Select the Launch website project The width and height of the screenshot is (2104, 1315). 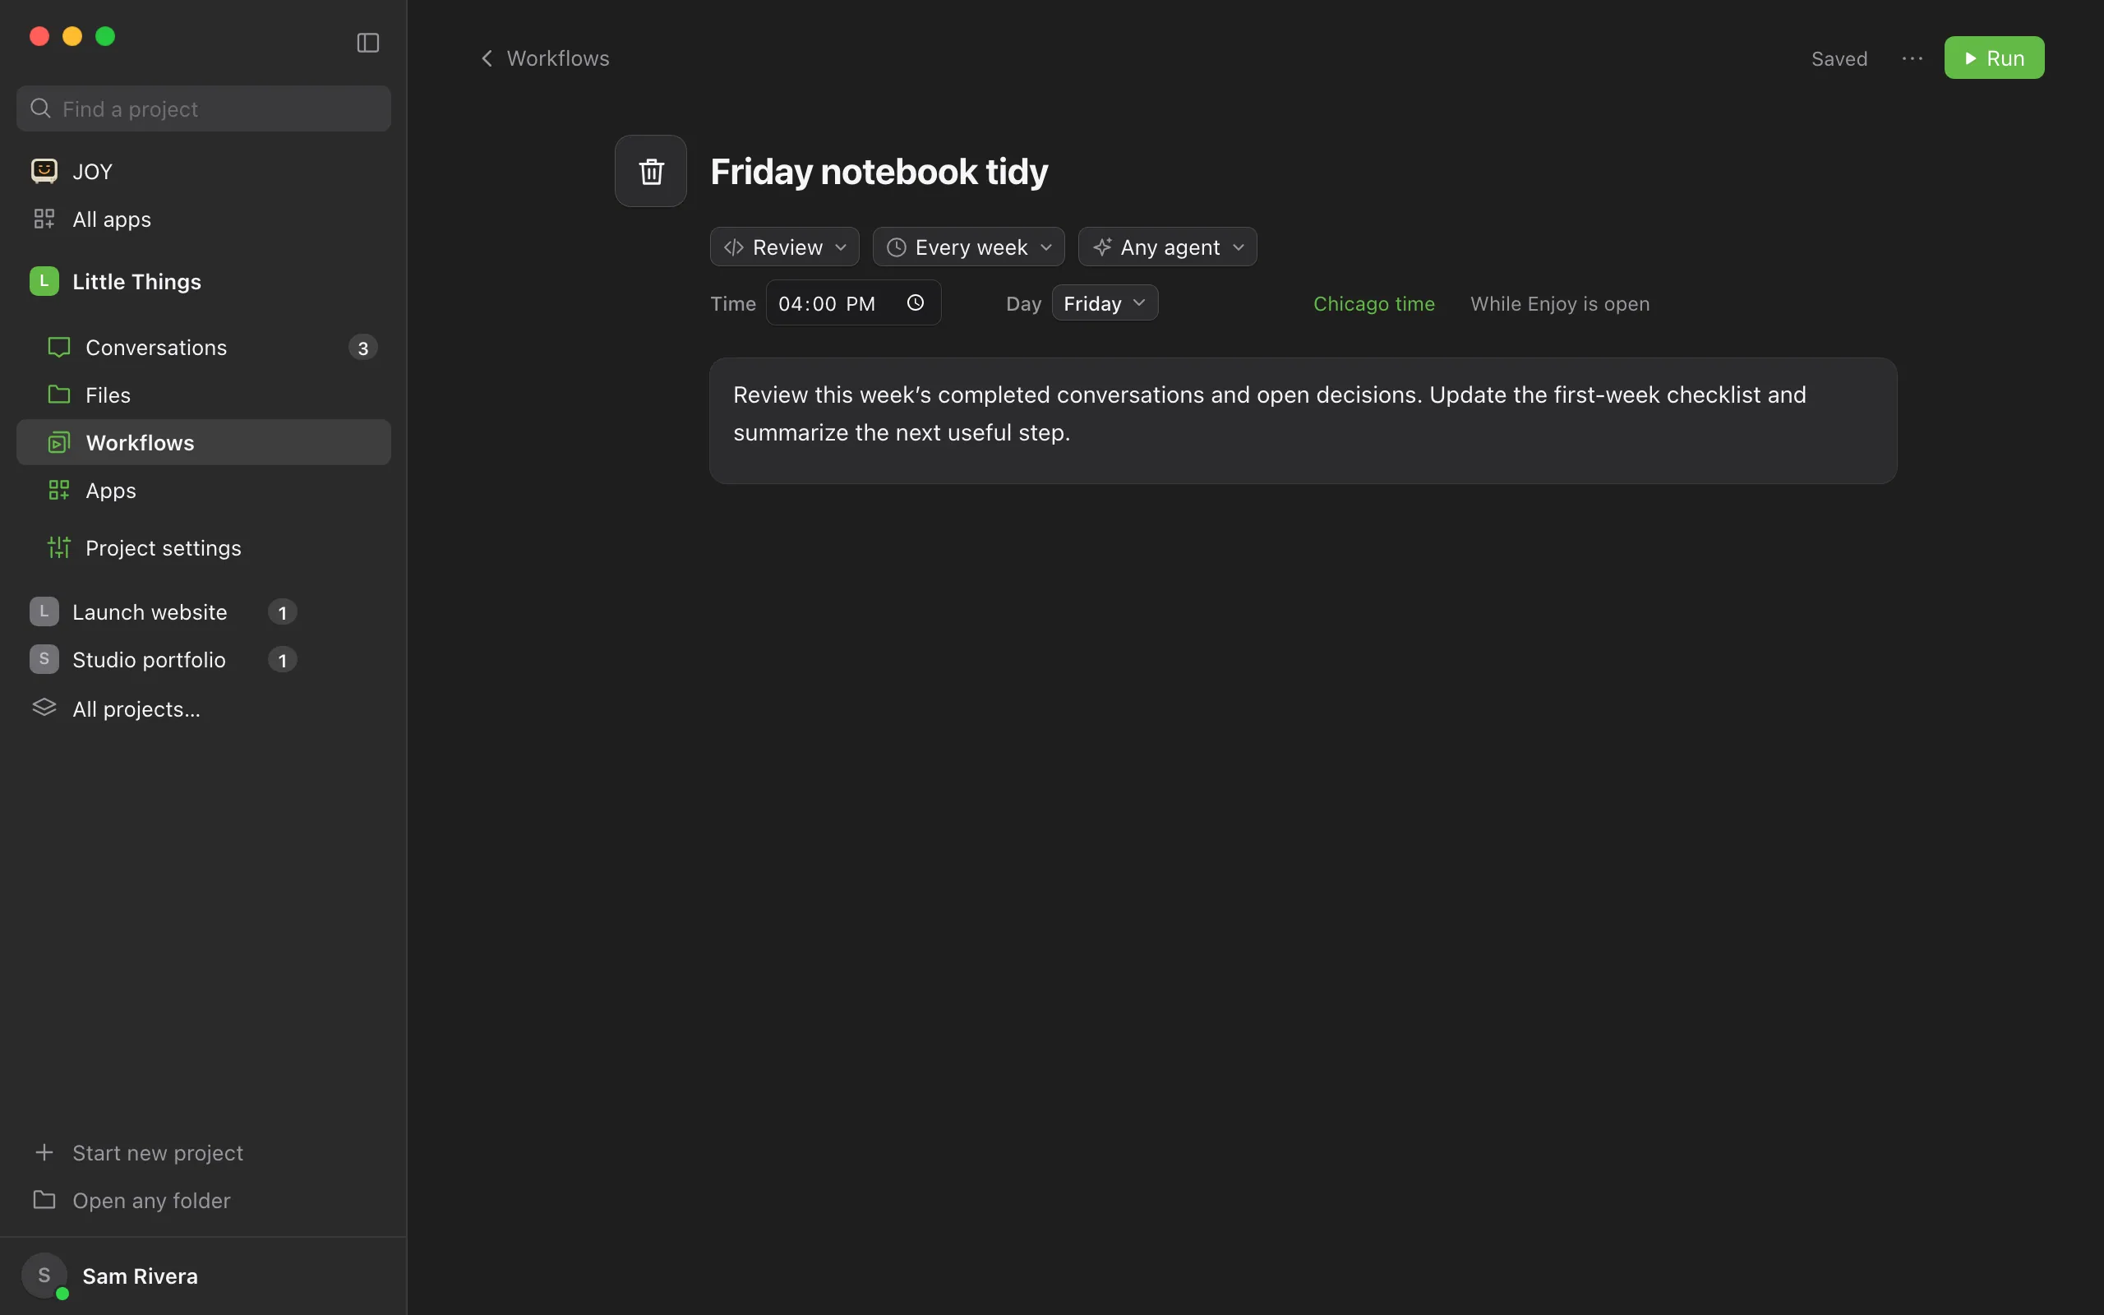coord(150,612)
